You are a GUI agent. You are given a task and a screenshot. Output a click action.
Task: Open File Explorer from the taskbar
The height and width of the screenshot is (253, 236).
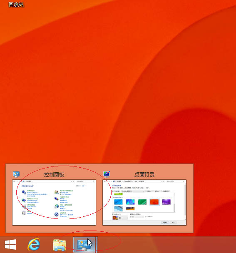(x=60, y=245)
